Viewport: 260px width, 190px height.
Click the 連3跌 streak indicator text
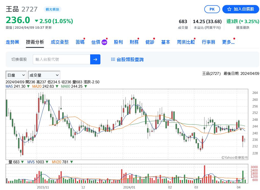point(232,21)
